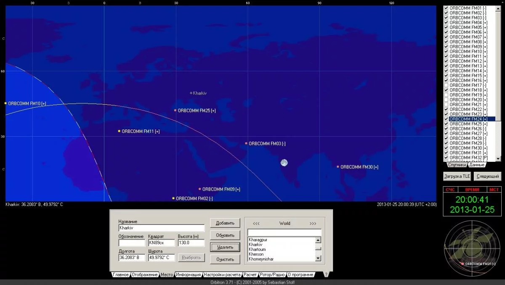Uncheck the ORBCOMM FM24 checkbox
Image resolution: width=505 pixels, height=285 pixels.
(x=446, y=119)
